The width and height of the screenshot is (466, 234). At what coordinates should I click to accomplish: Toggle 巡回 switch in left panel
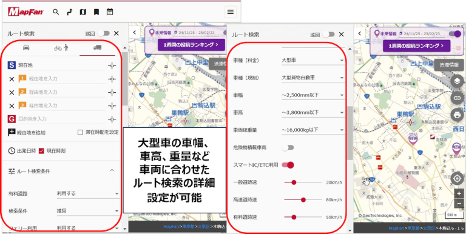tap(104, 33)
